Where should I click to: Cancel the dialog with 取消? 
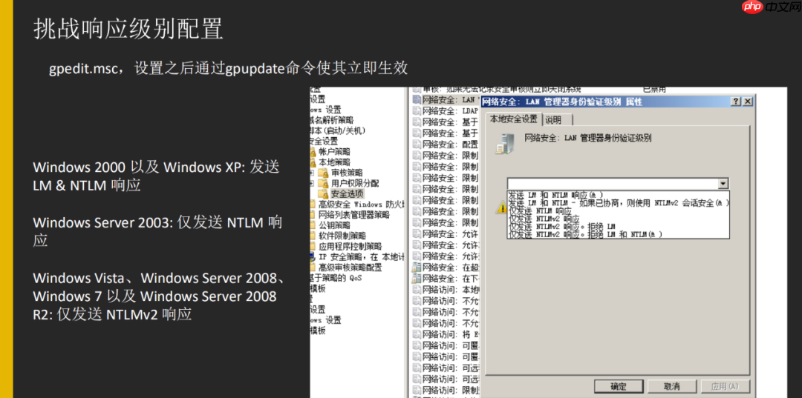pos(671,385)
